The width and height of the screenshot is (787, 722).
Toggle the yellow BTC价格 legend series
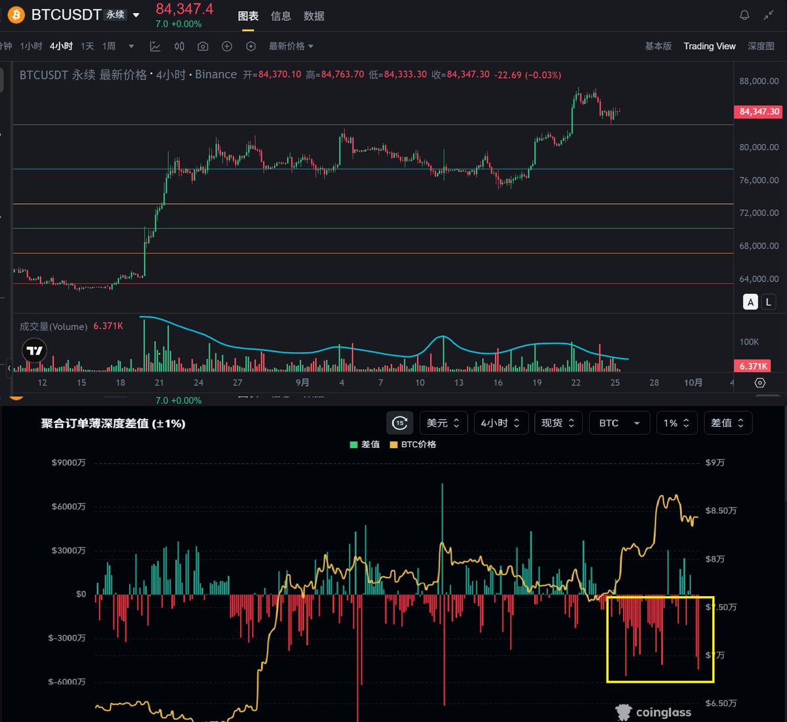coord(413,445)
